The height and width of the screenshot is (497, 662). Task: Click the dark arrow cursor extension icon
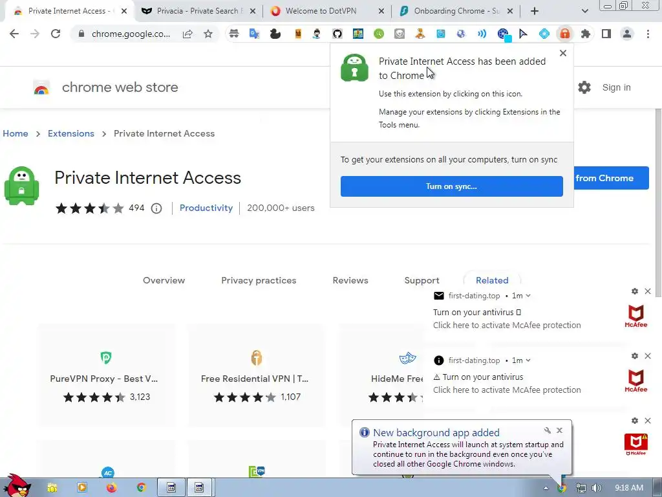coord(523,34)
